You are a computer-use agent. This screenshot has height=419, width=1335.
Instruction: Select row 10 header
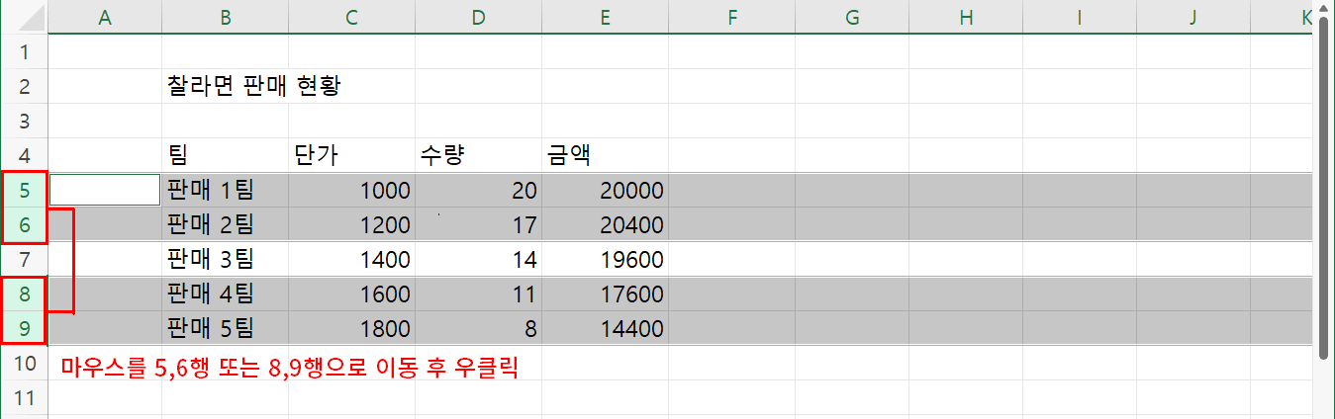click(x=24, y=363)
